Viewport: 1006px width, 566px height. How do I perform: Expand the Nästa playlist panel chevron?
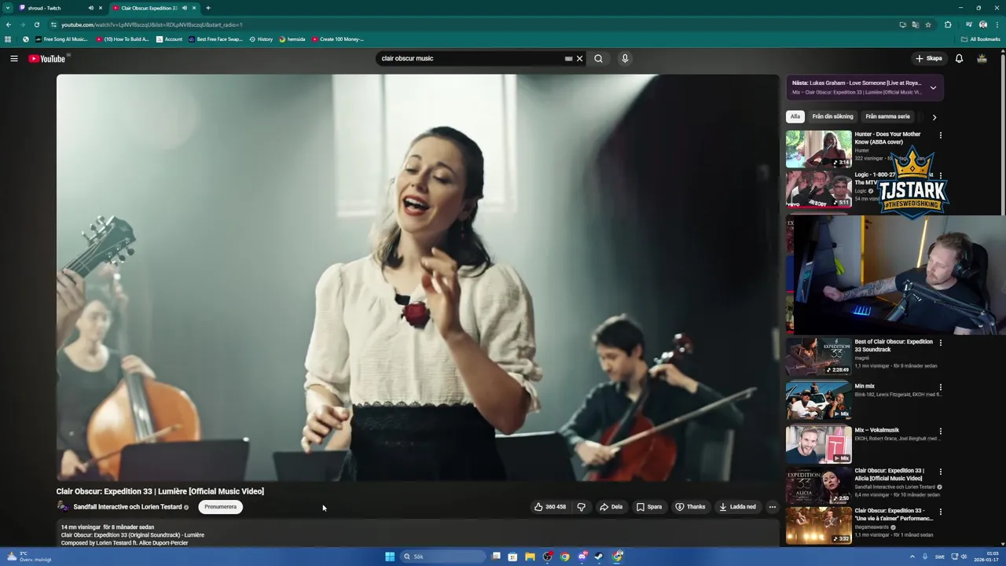[x=933, y=87]
